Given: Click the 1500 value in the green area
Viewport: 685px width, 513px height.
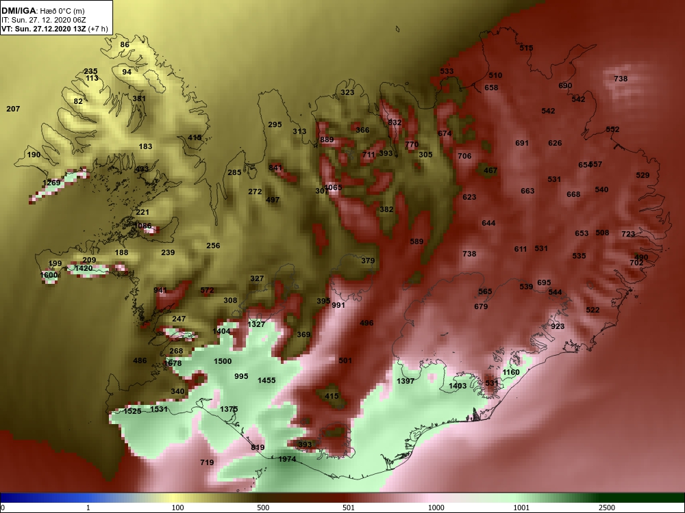Looking at the screenshot, I should [223, 361].
